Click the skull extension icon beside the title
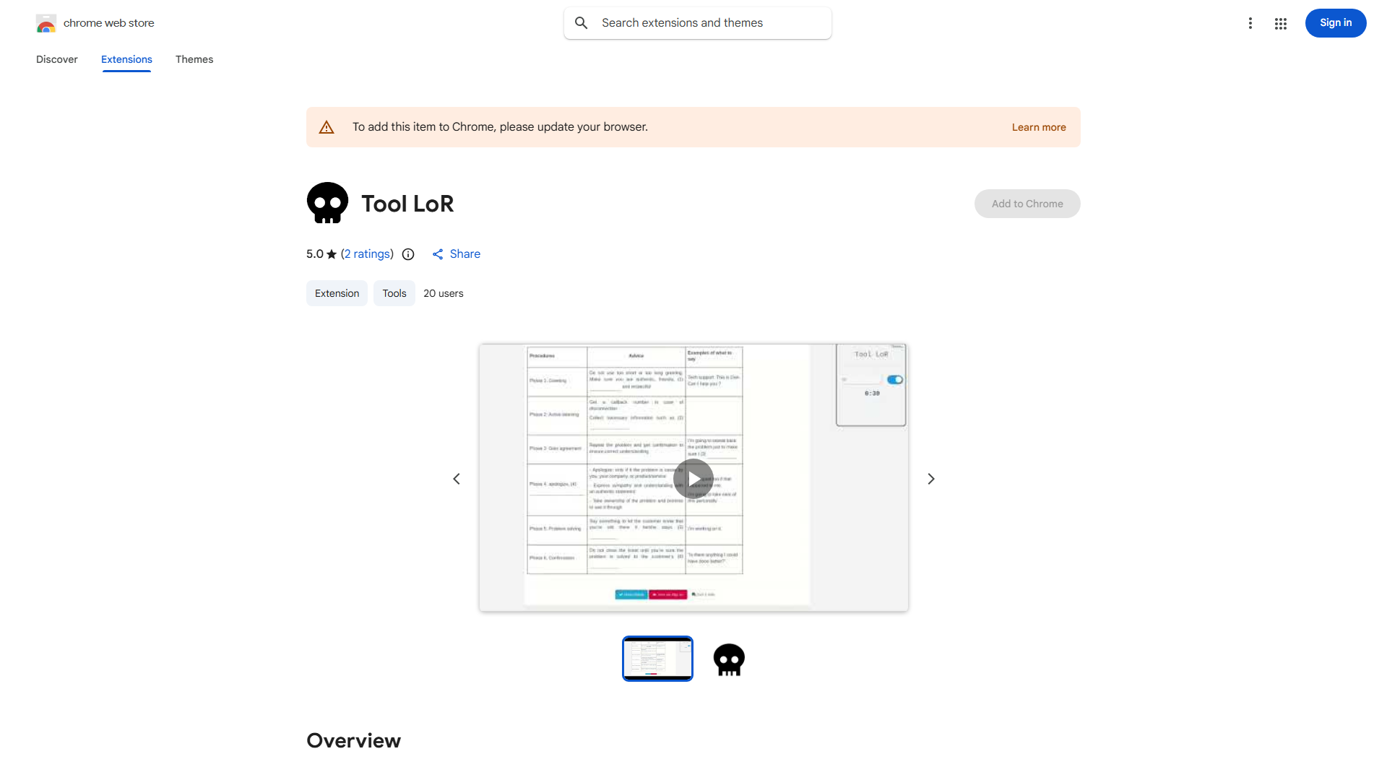 point(327,203)
